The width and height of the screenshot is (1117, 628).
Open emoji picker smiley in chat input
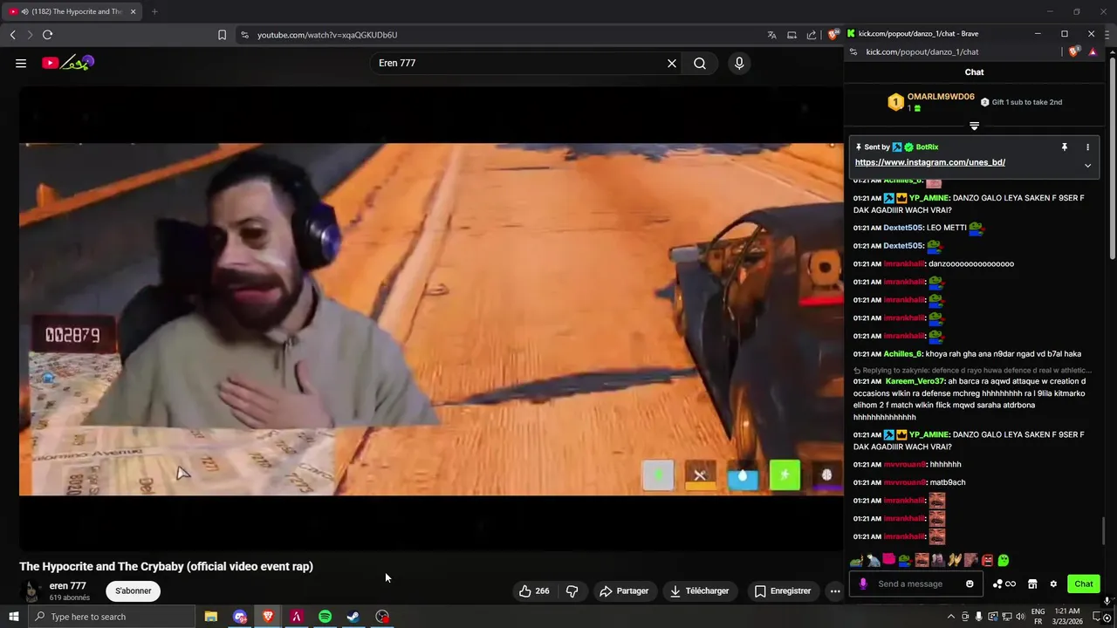(970, 584)
